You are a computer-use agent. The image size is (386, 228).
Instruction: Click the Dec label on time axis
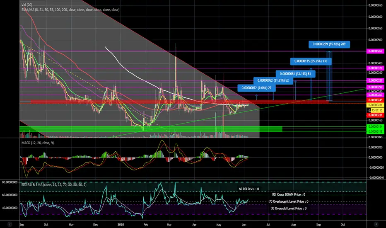(x=96, y=225)
